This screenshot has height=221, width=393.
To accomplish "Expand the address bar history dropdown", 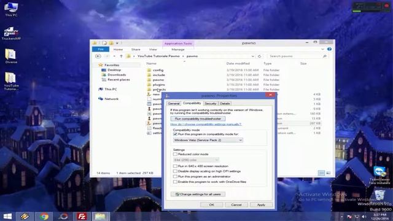I will (252, 56).
